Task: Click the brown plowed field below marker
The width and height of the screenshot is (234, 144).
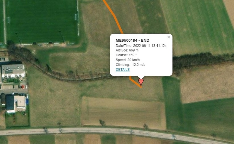Action: (123, 113)
